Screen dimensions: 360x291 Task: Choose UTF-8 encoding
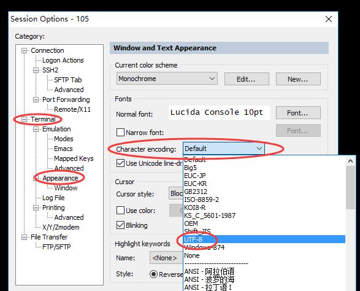[264, 239]
